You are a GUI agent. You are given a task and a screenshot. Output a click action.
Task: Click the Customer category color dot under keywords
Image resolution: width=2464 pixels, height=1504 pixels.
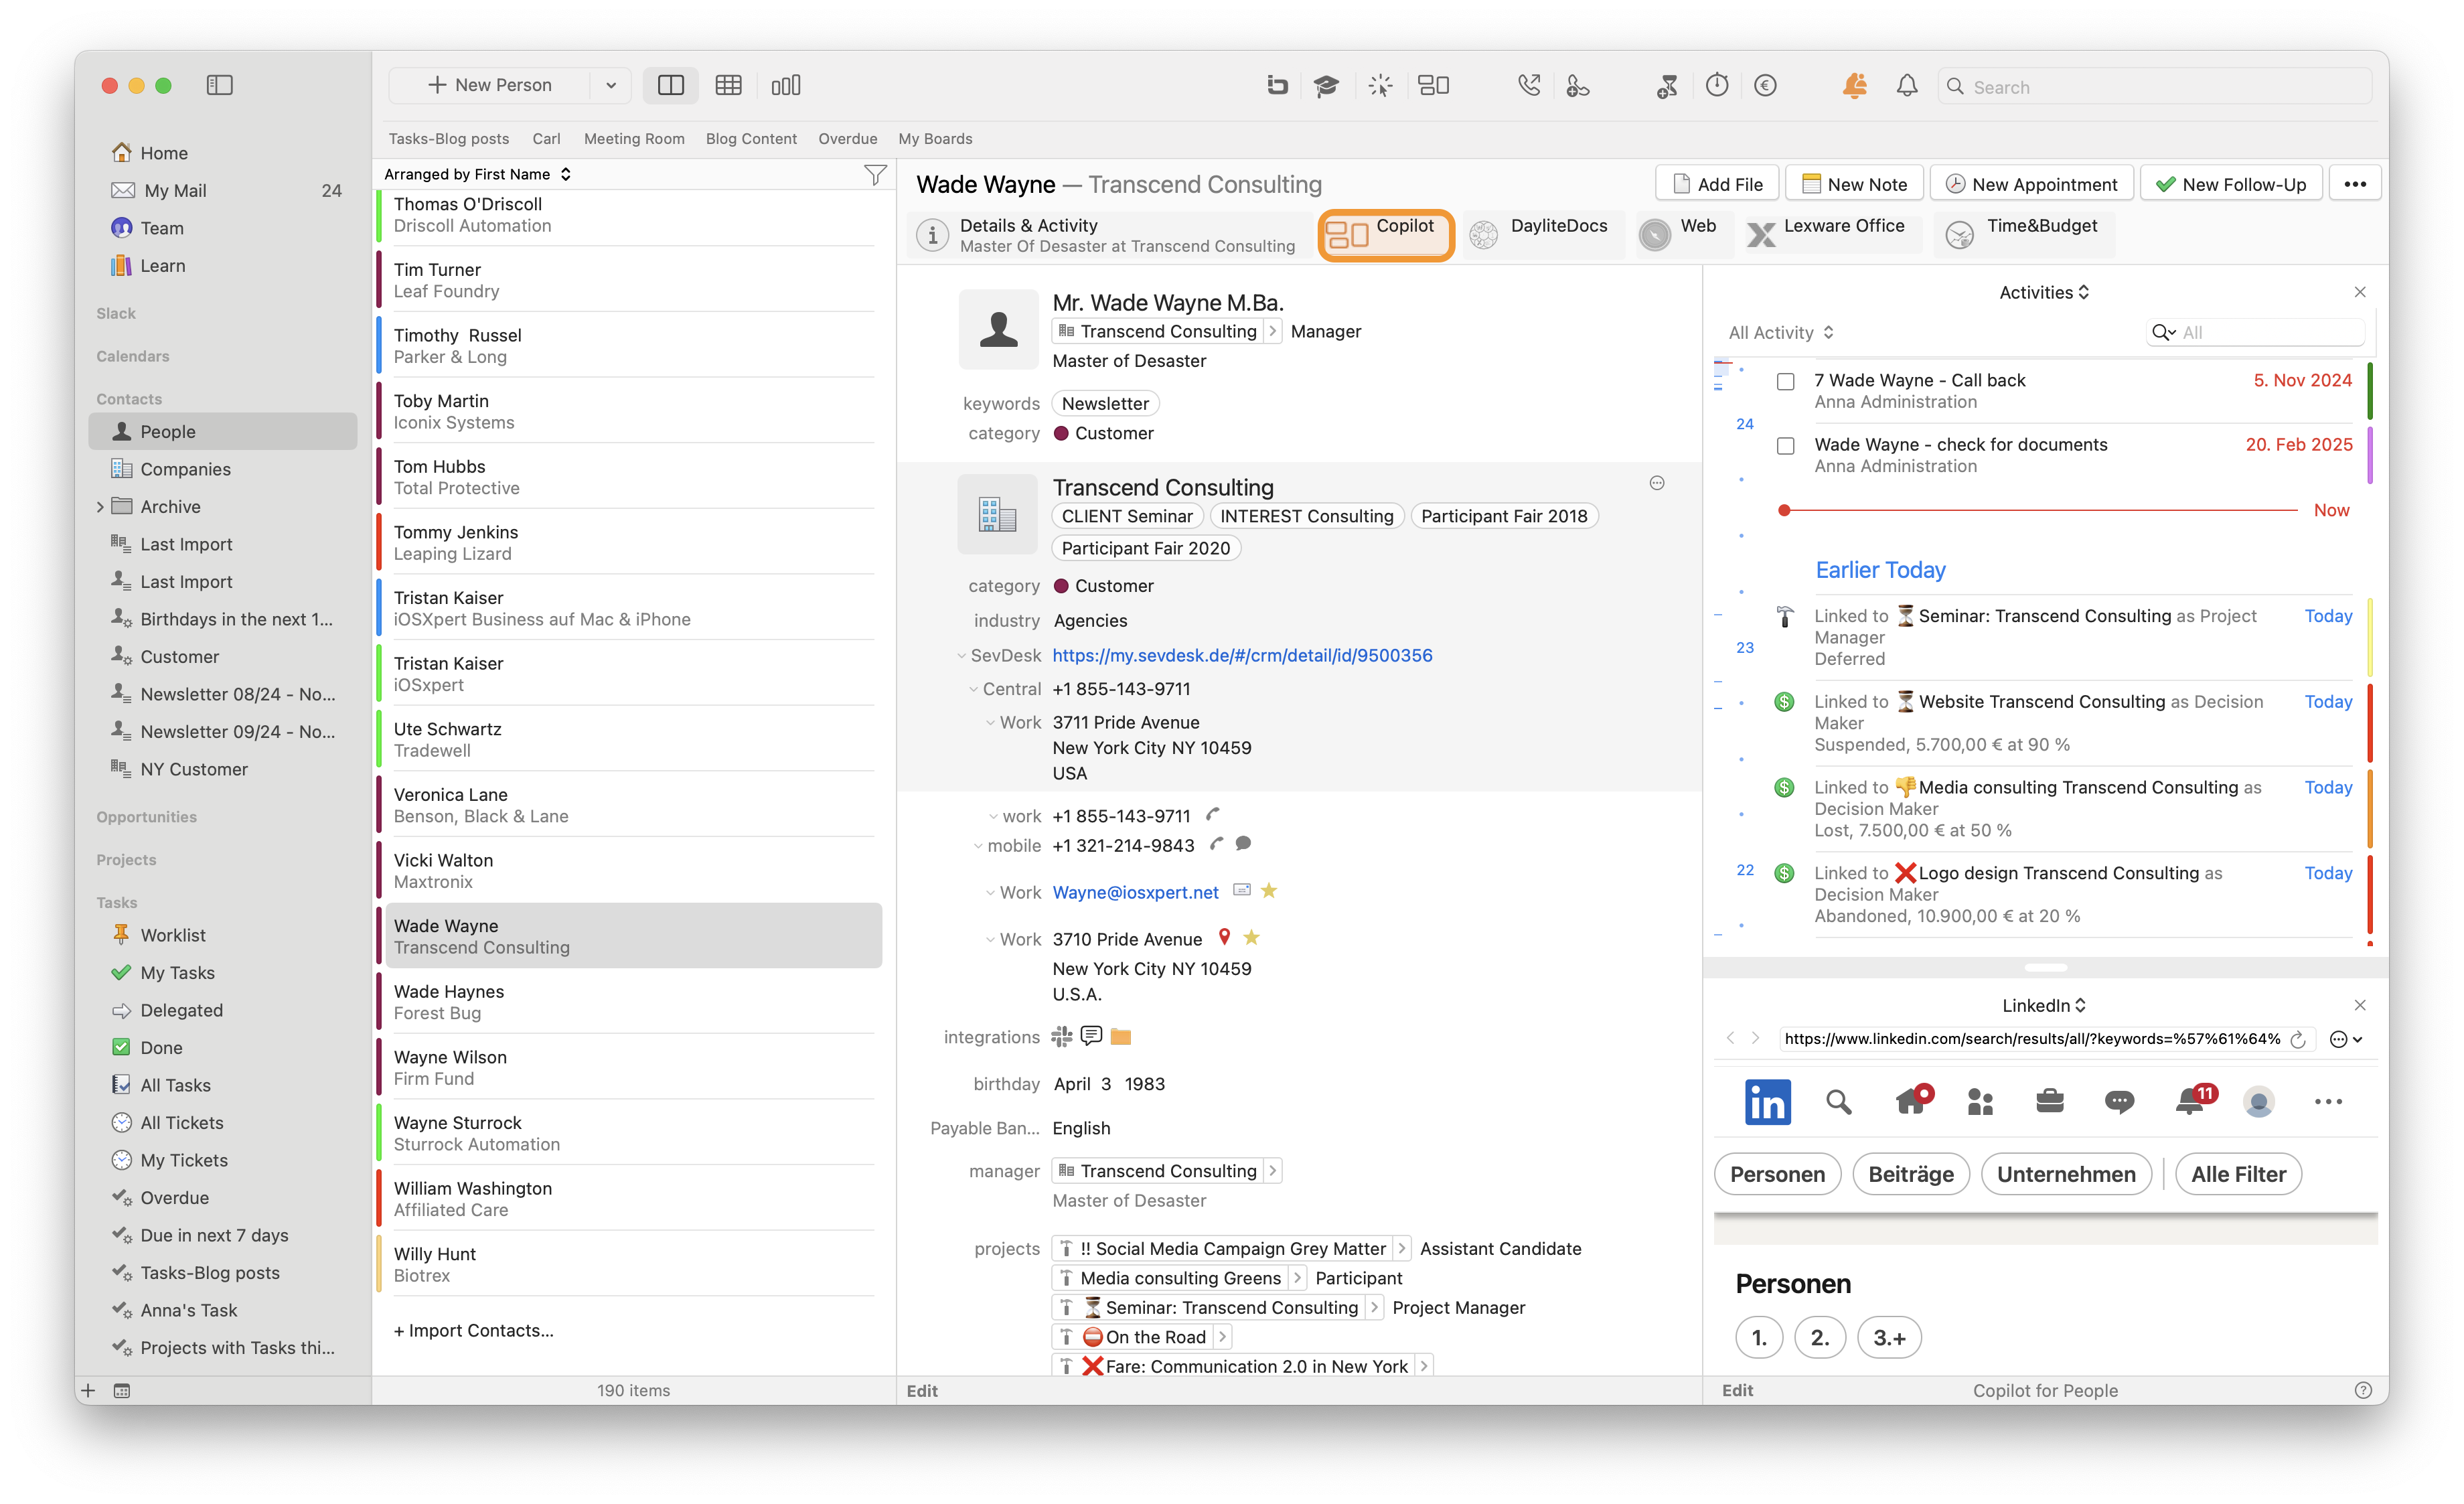click(x=1062, y=433)
